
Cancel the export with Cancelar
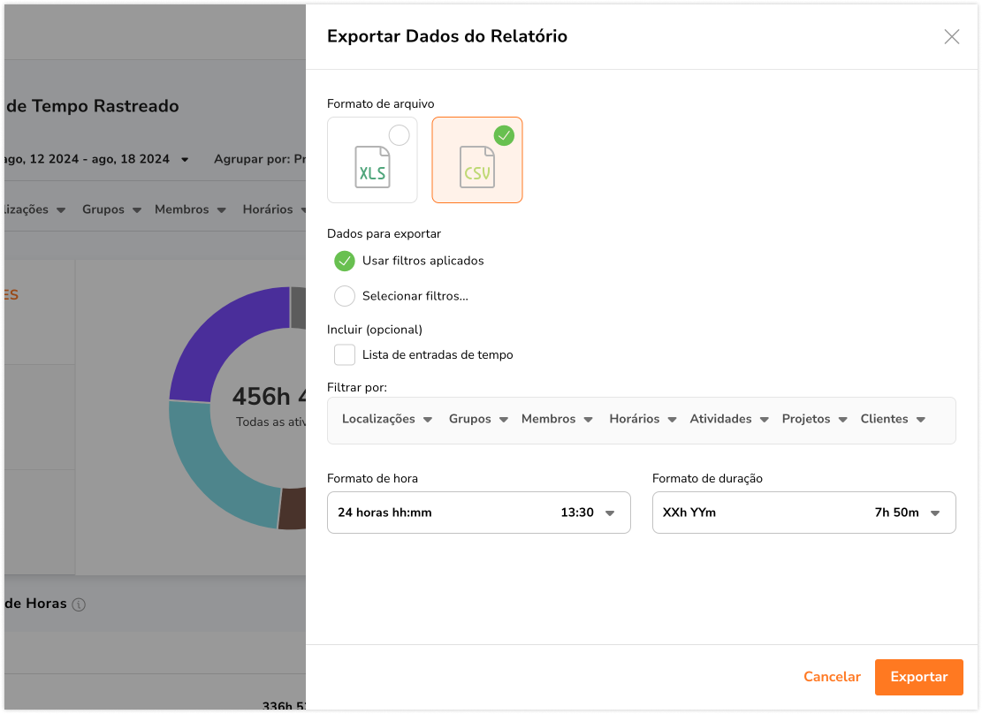click(832, 676)
